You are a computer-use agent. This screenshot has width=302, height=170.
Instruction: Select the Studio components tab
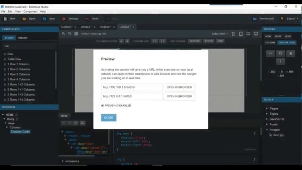9,38
